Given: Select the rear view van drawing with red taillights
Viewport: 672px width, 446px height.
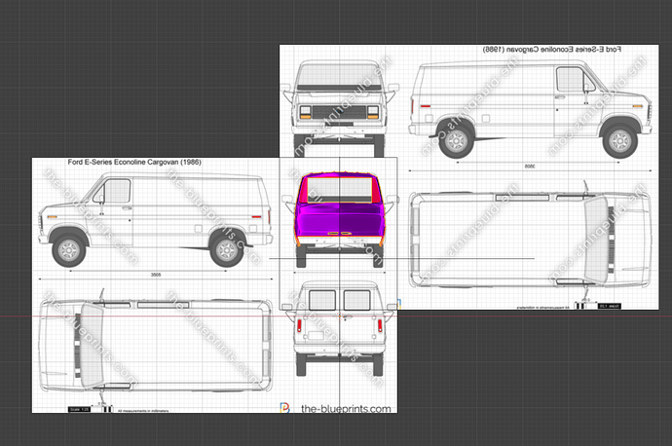Looking at the screenshot, I should click(x=339, y=328).
